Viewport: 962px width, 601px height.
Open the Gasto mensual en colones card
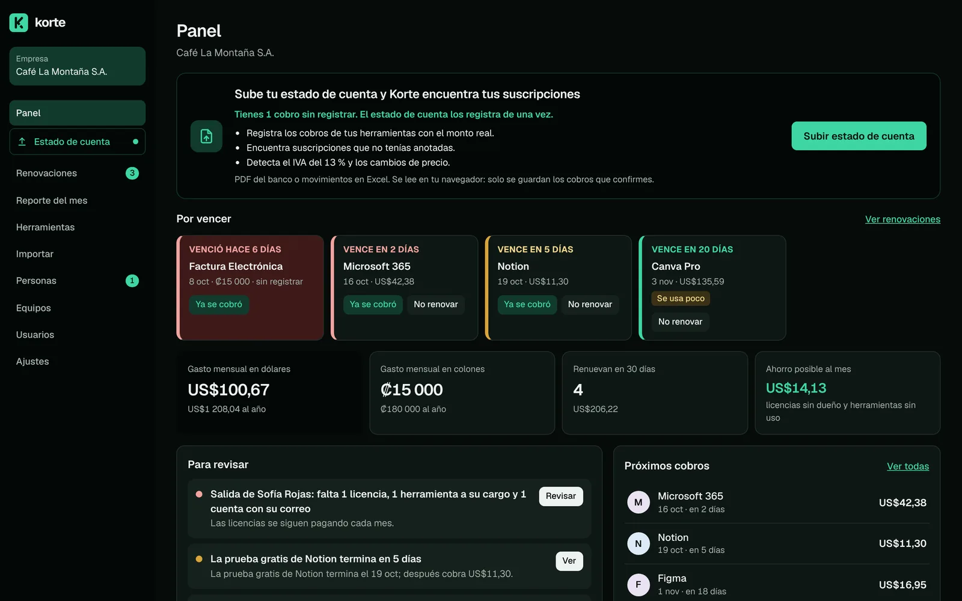coord(462,393)
